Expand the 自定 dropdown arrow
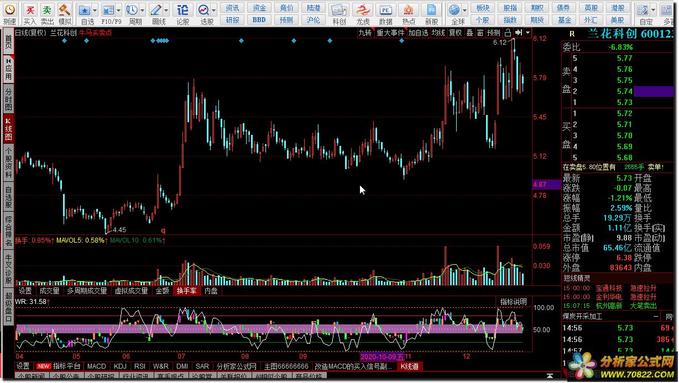The height and width of the screenshot is (383, 679). click(x=653, y=10)
